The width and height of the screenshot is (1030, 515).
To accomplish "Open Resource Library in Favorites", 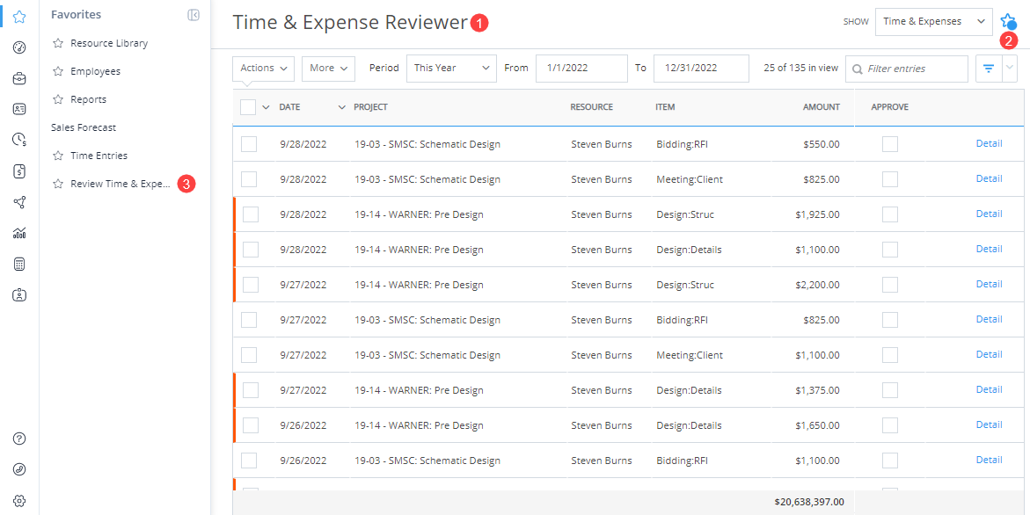I will coord(109,43).
